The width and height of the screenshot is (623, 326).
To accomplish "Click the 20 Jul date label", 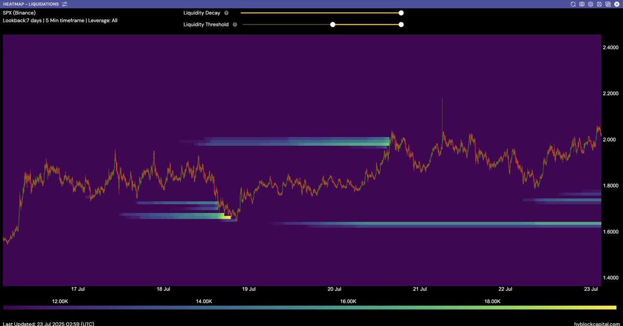I will (x=334, y=289).
